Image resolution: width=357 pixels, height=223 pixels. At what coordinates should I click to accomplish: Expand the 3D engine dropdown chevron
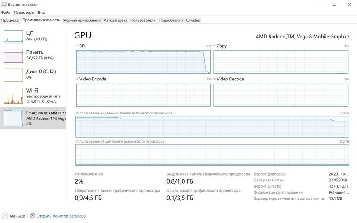pos(77,46)
